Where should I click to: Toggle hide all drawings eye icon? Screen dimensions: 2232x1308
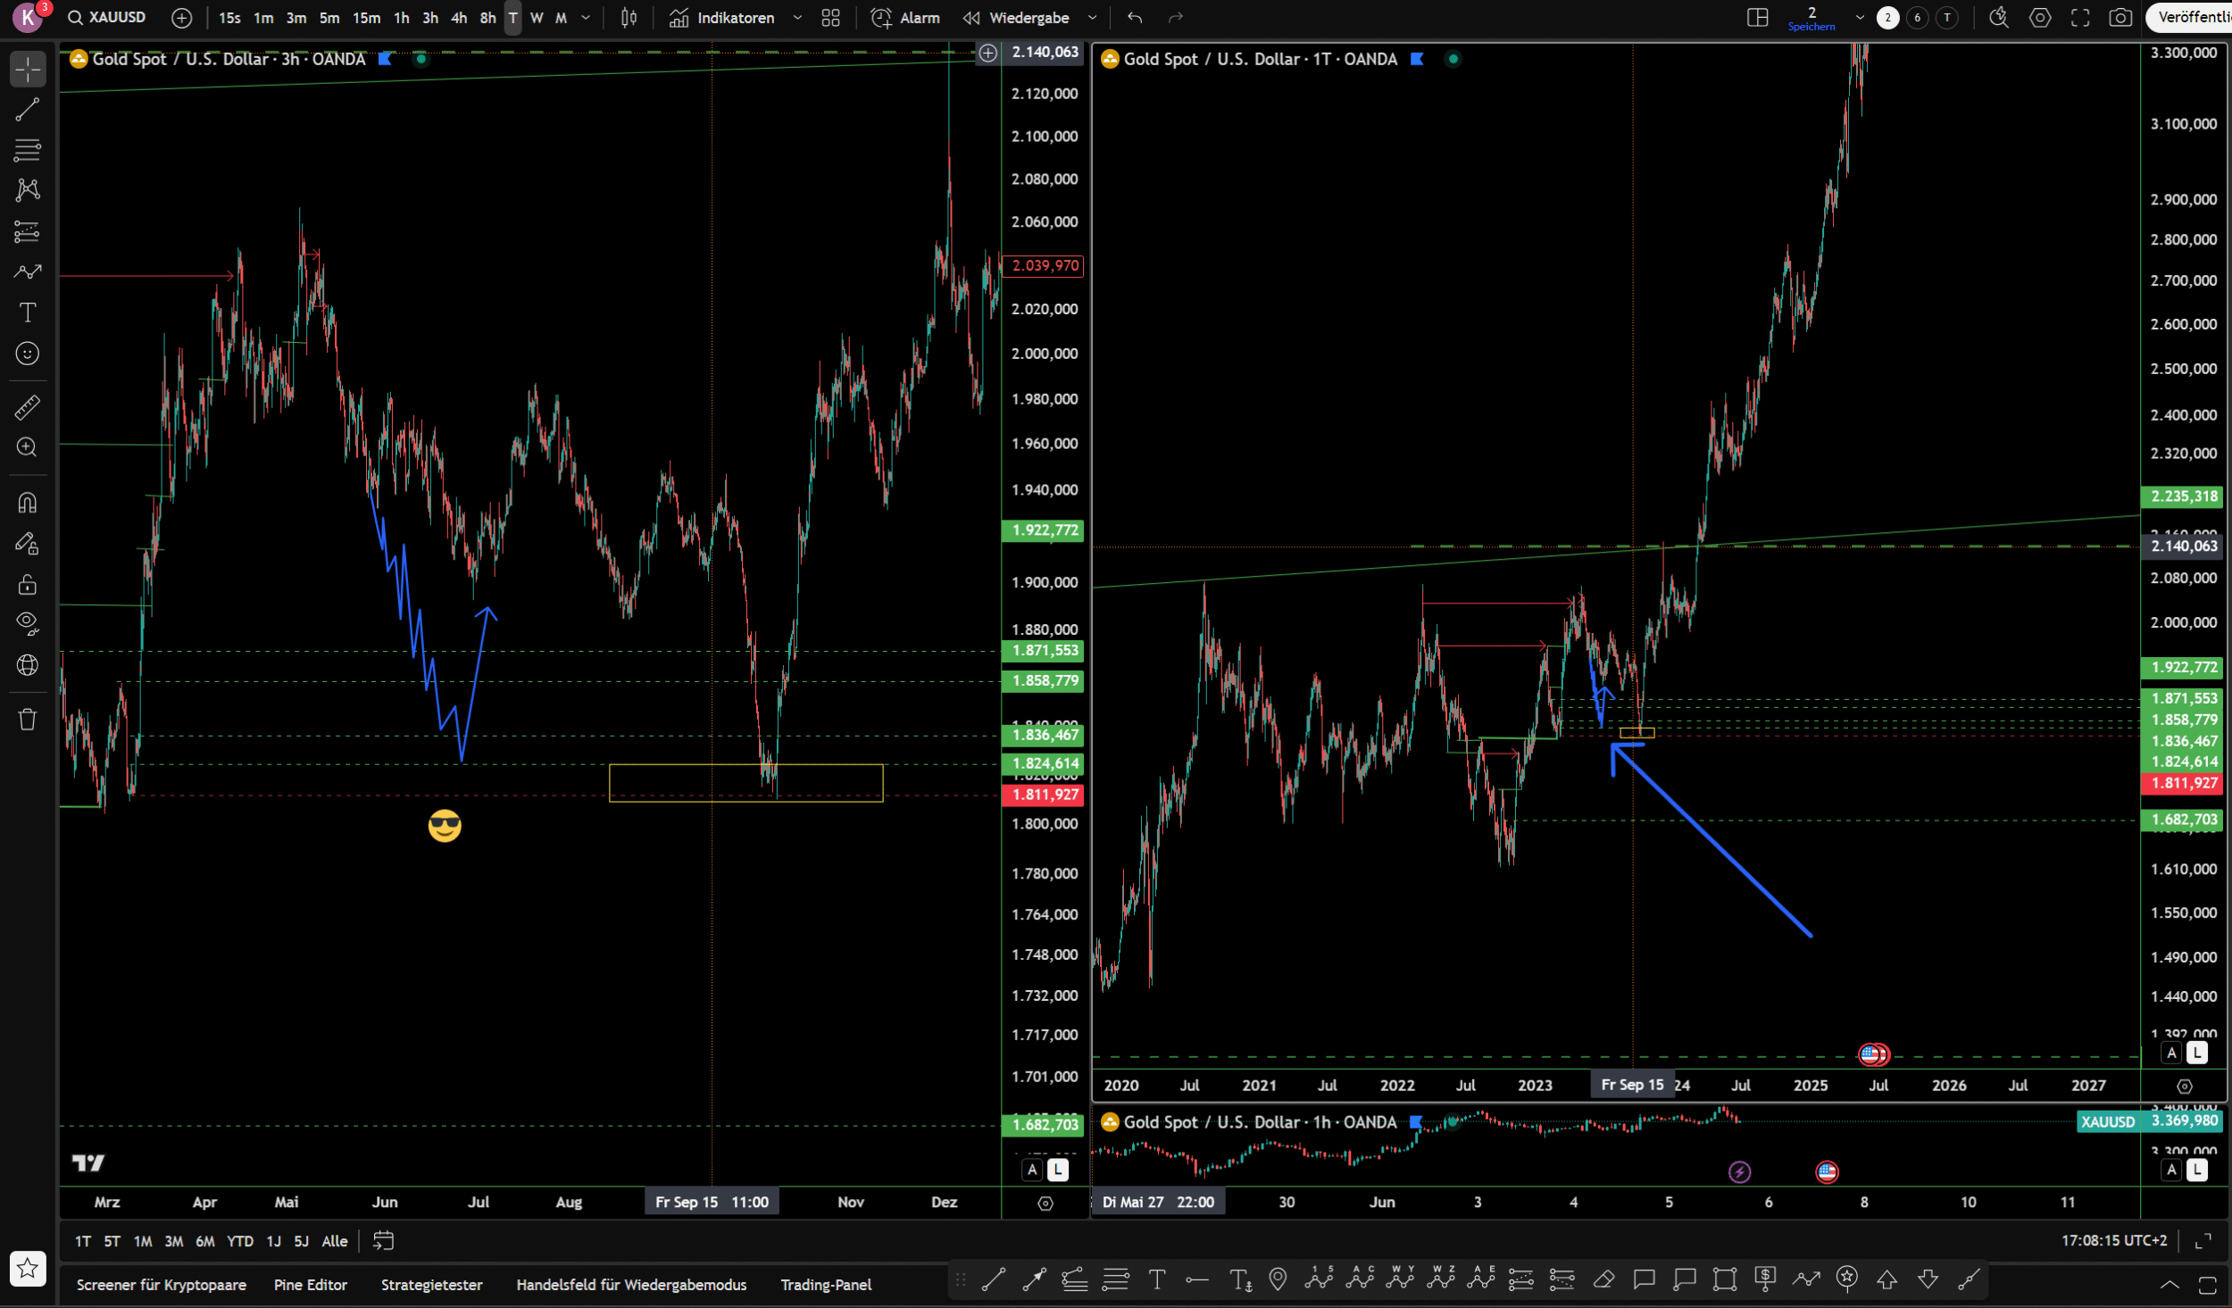(x=27, y=623)
